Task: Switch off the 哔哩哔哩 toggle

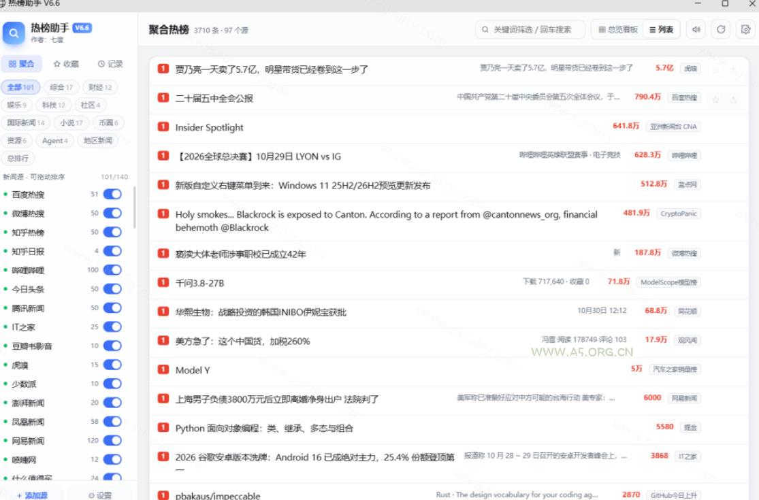Action: (112, 270)
